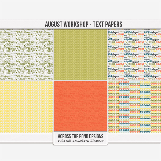This screenshot has width=161, height=161.
Task: Open the green August word-art paper
Action: pos(26,54)
